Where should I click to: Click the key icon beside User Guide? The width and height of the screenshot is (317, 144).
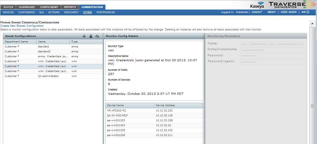click(x=303, y=12)
